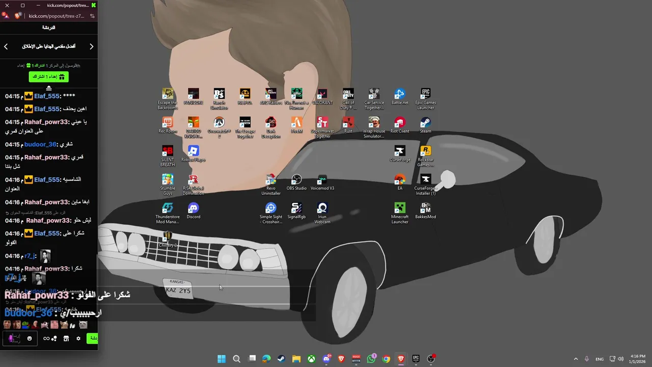The image size is (652, 367).
Task: Open Google Chrome from the taskbar
Action: coord(386,359)
